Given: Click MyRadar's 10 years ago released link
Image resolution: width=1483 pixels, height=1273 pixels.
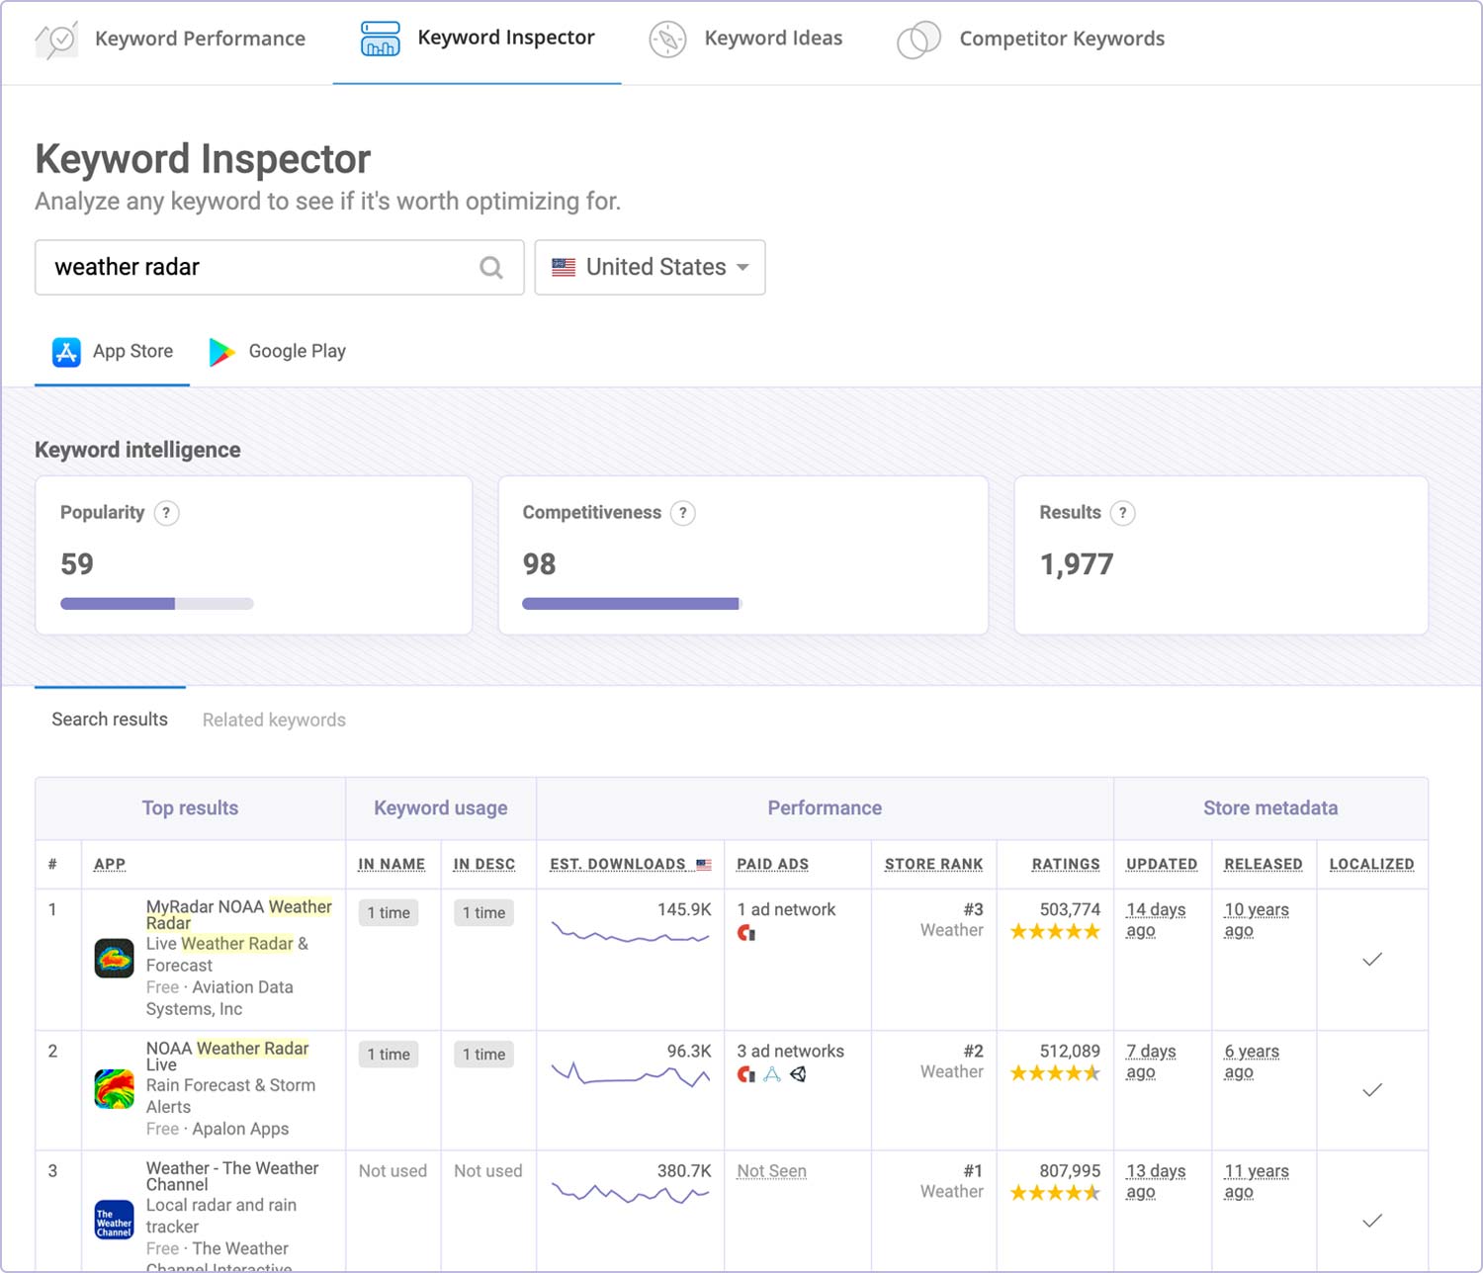Looking at the screenshot, I should coord(1257,920).
